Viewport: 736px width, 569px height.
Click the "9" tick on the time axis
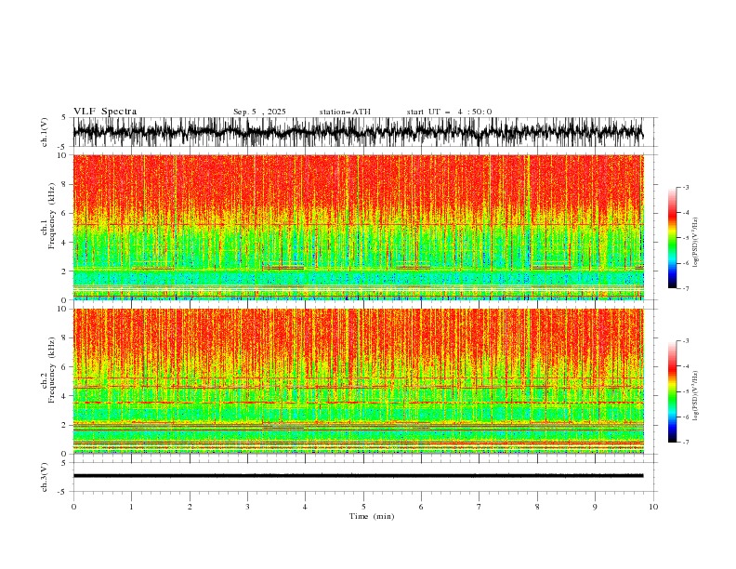595,507
